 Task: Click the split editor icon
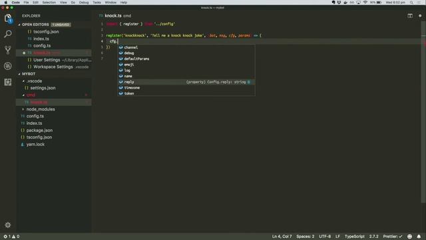click(x=410, y=16)
